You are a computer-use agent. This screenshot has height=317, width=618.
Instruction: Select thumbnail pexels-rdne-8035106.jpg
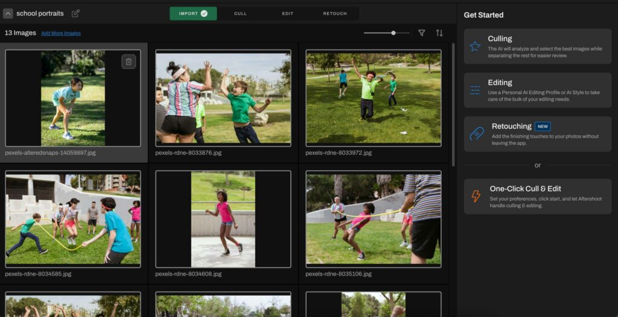373,219
